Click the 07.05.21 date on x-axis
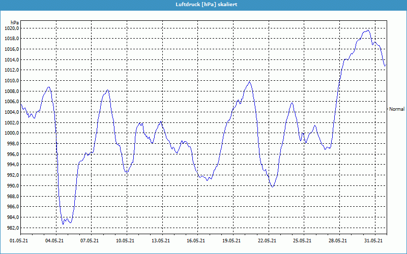This screenshot has width=407, height=254. [x=90, y=241]
